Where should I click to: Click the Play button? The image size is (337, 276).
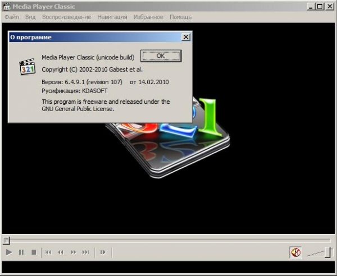pos(9,252)
